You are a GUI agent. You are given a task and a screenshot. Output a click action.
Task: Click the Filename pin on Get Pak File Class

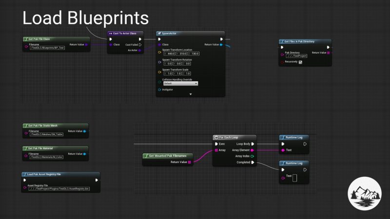(x=26, y=46)
